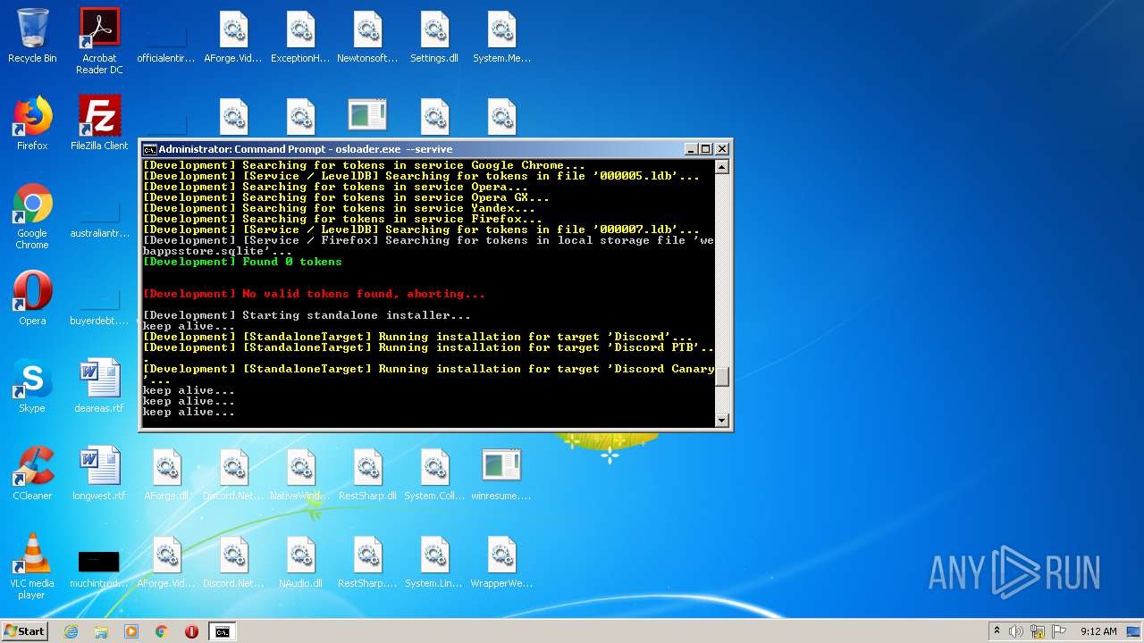Screen dimensions: 1144x643
Task: Show hidden system tray icons
Action: 997,631
